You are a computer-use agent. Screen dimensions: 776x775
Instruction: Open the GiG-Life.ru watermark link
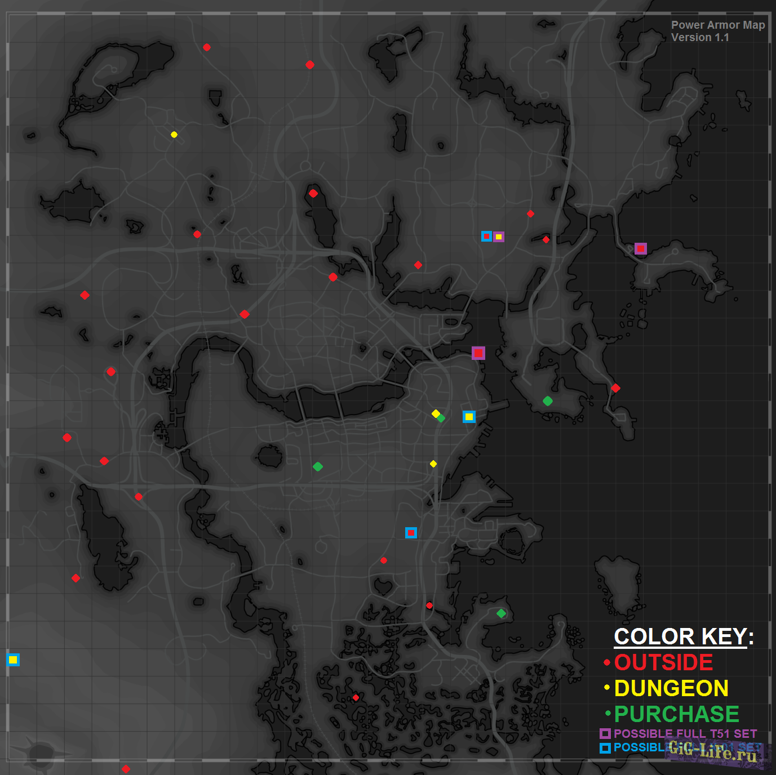pyautogui.click(x=713, y=752)
